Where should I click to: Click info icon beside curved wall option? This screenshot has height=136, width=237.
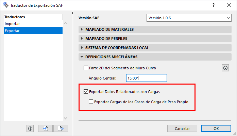click(x=225, y=68)
